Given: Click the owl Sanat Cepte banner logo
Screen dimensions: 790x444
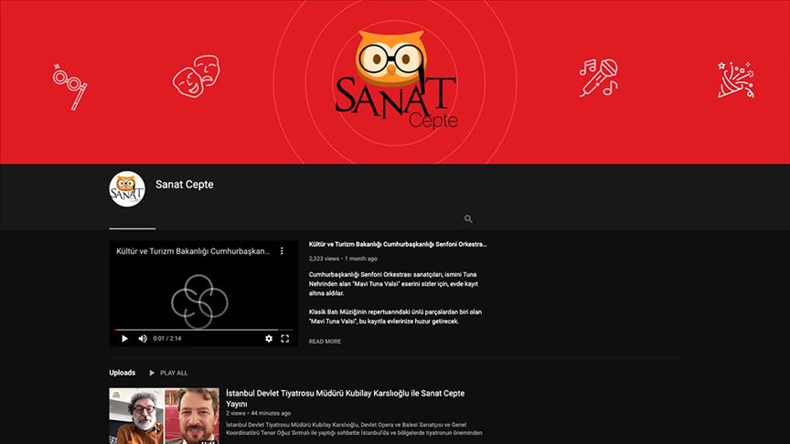Looking at the screenshot, I should (x=394, y=79).
